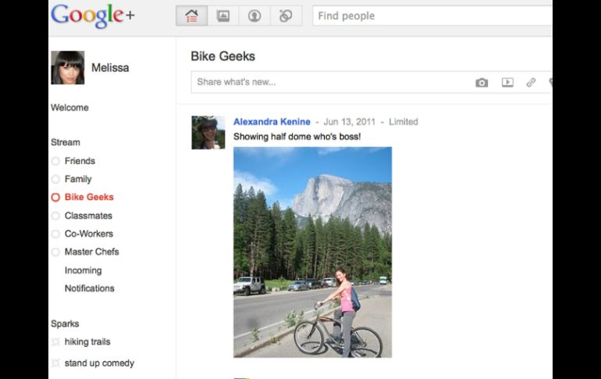Open the Half Dome bike photo
601x379 pixels.
tap(312, 252)
